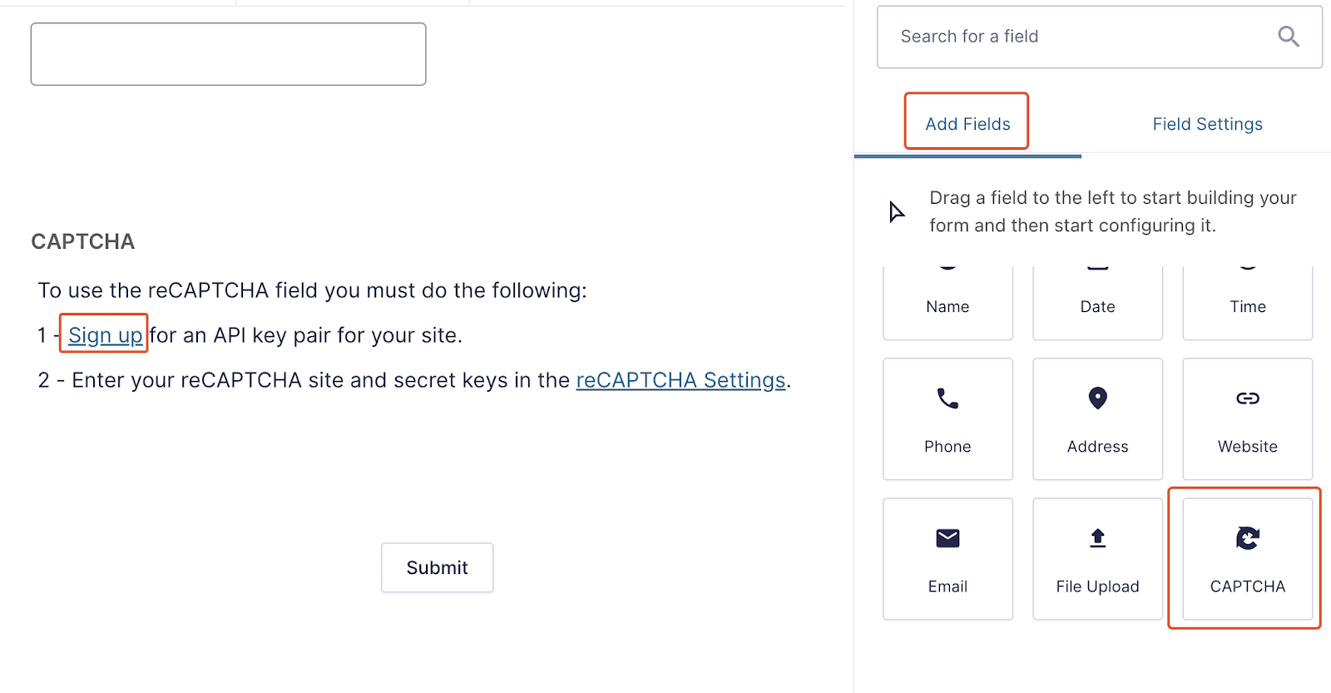Select the Email envelope icon

[x=948, y=538]
